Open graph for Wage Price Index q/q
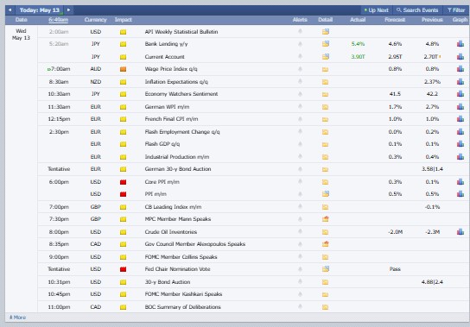The image size is (470, 327). pyautogui.click(x=460, y=69)
